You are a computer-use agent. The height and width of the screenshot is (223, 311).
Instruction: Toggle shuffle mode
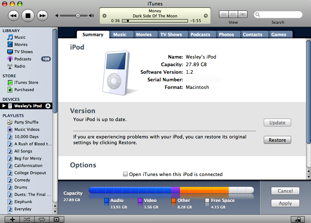[27, 219]
